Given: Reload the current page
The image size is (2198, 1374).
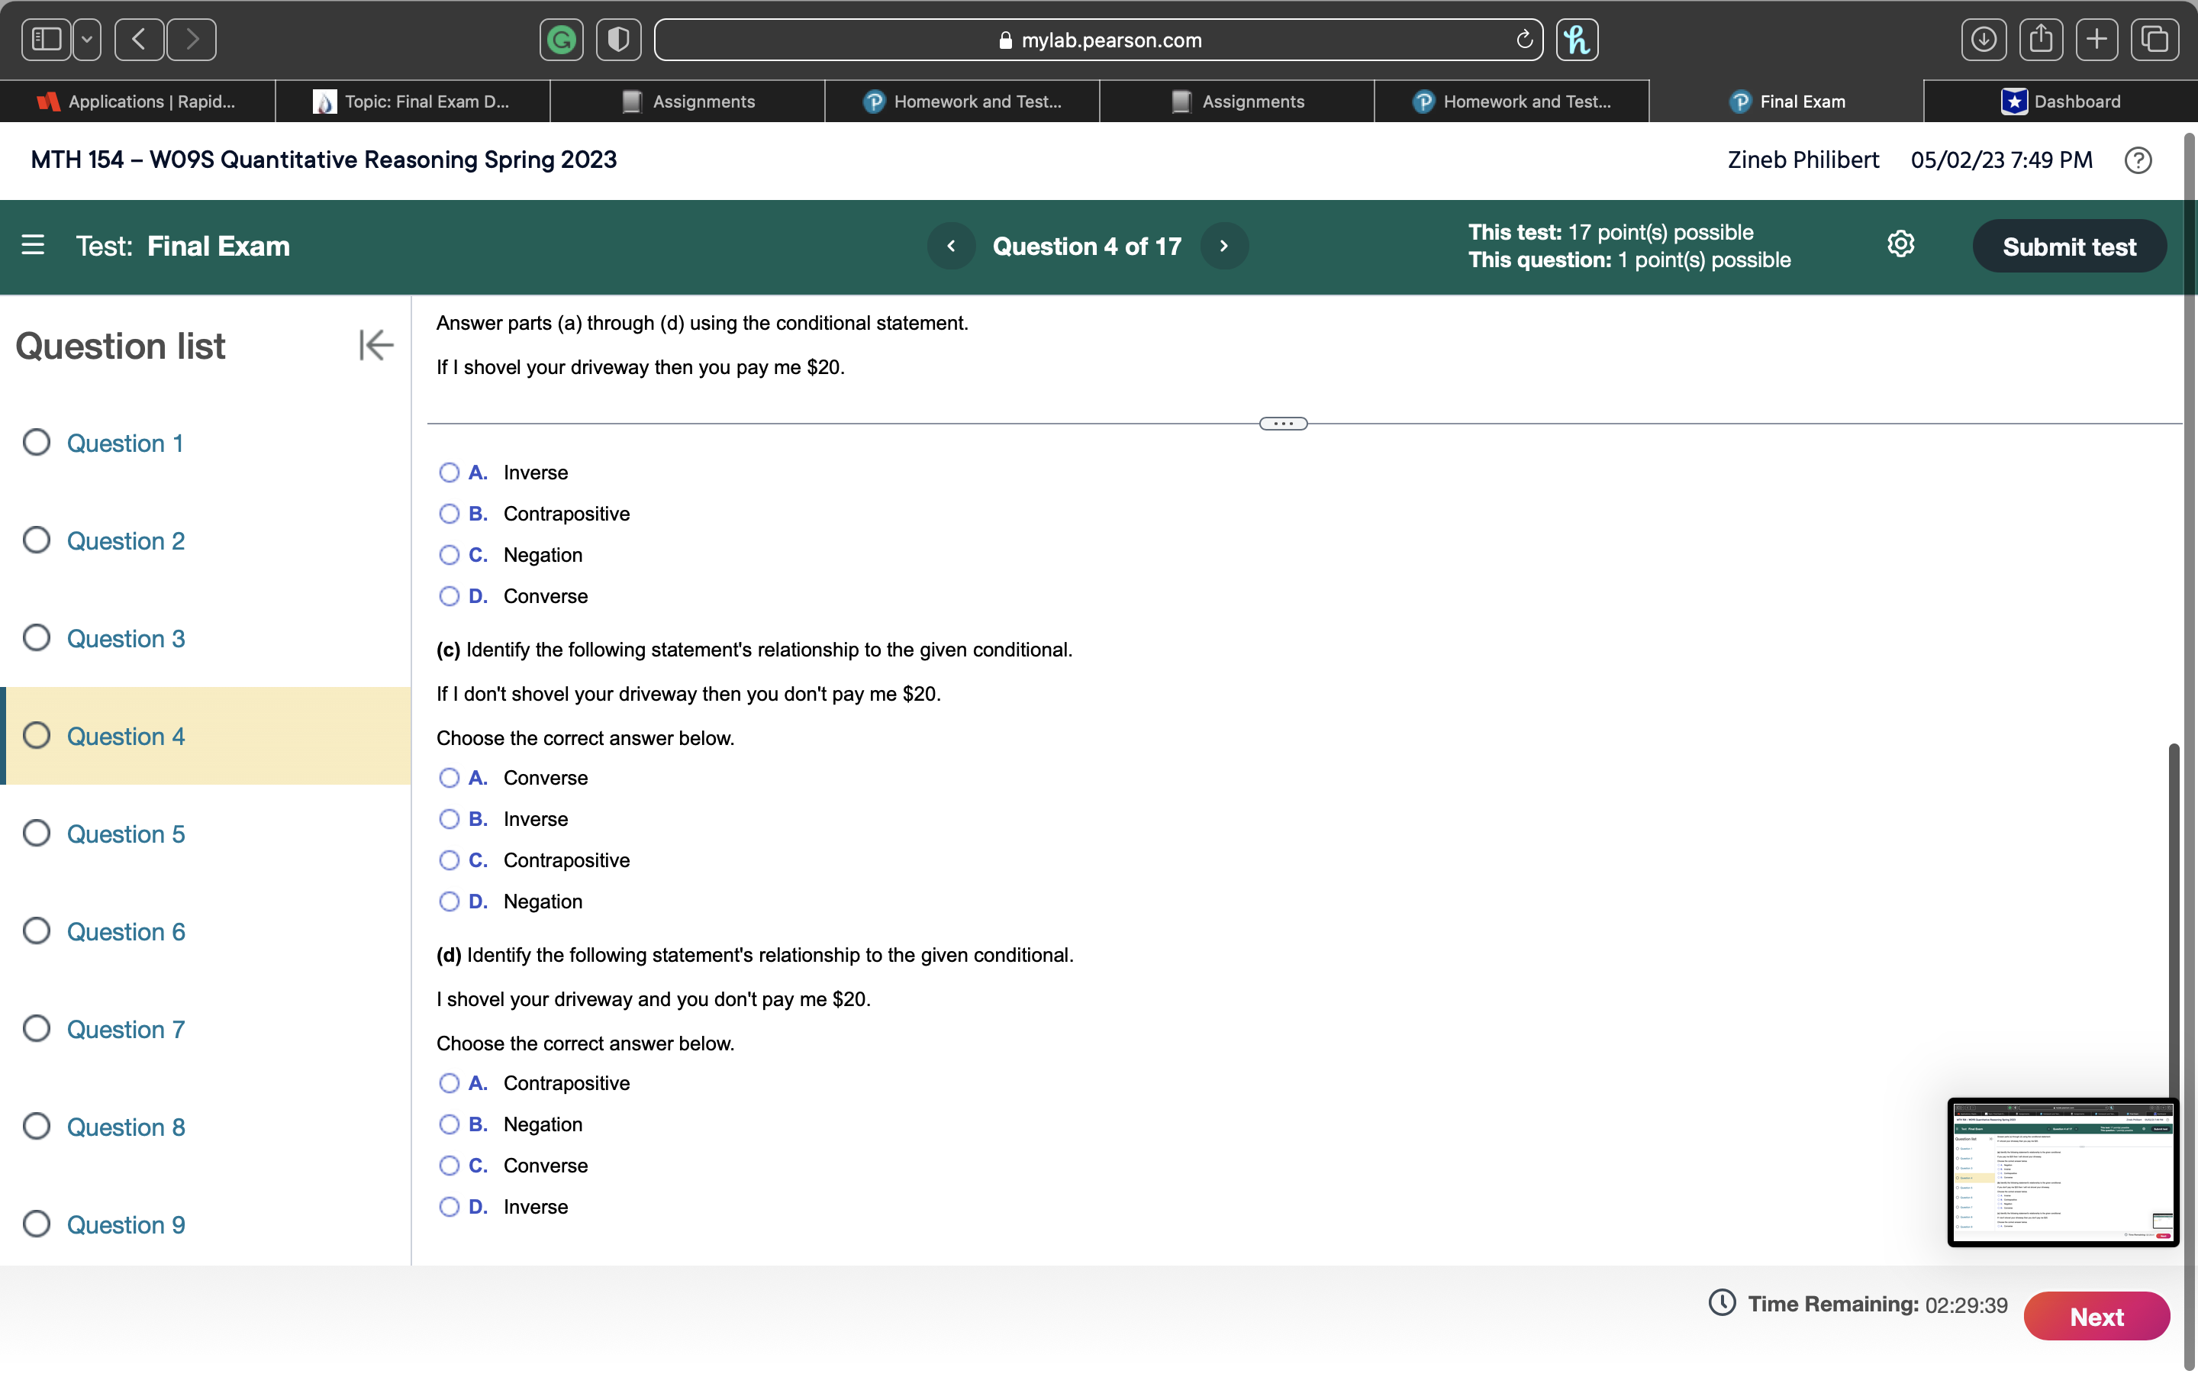Looking at the screenshot, I should [1524, 39].
